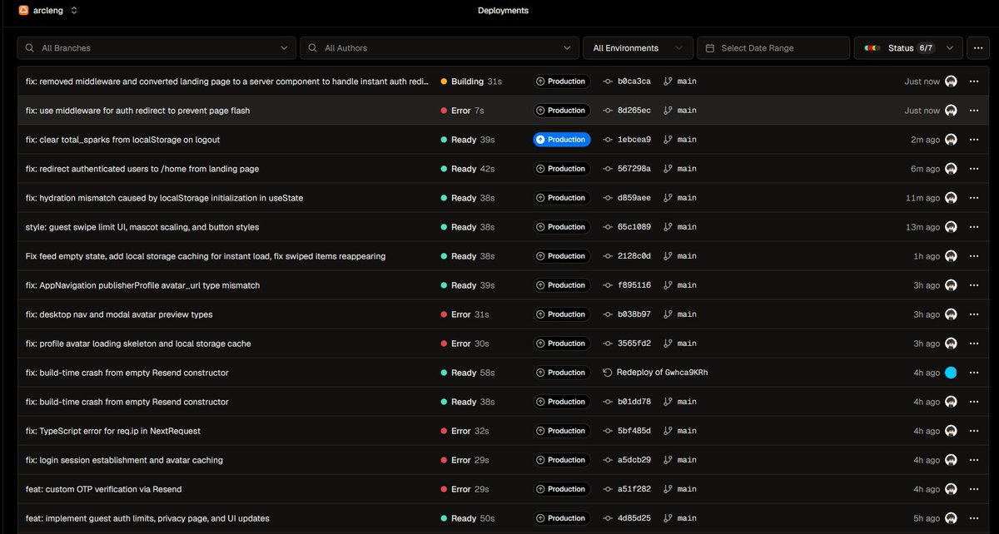Open 'fix: TypeScript error for req.ip in NextRequest'
Image resolution: width=999 pixels, height=534 pixels.
[113, 431]
